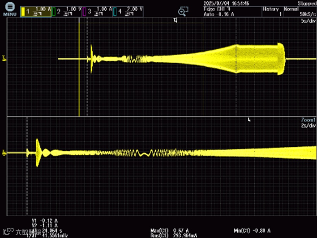
Task: Open the History panel
Action: pos(272,12)
